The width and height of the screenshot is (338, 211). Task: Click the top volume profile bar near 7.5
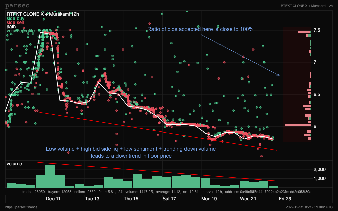(x=304, y=32)
